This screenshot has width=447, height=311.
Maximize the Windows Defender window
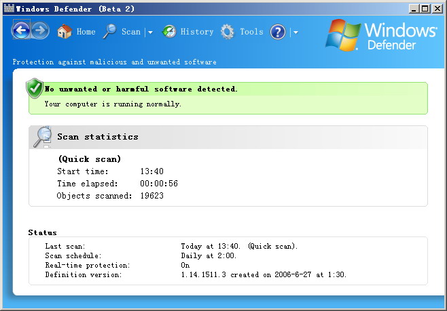coord(425,9)
